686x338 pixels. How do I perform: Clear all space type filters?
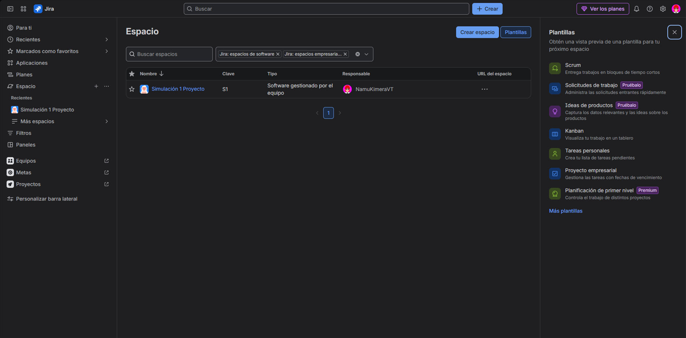[357, 54]
